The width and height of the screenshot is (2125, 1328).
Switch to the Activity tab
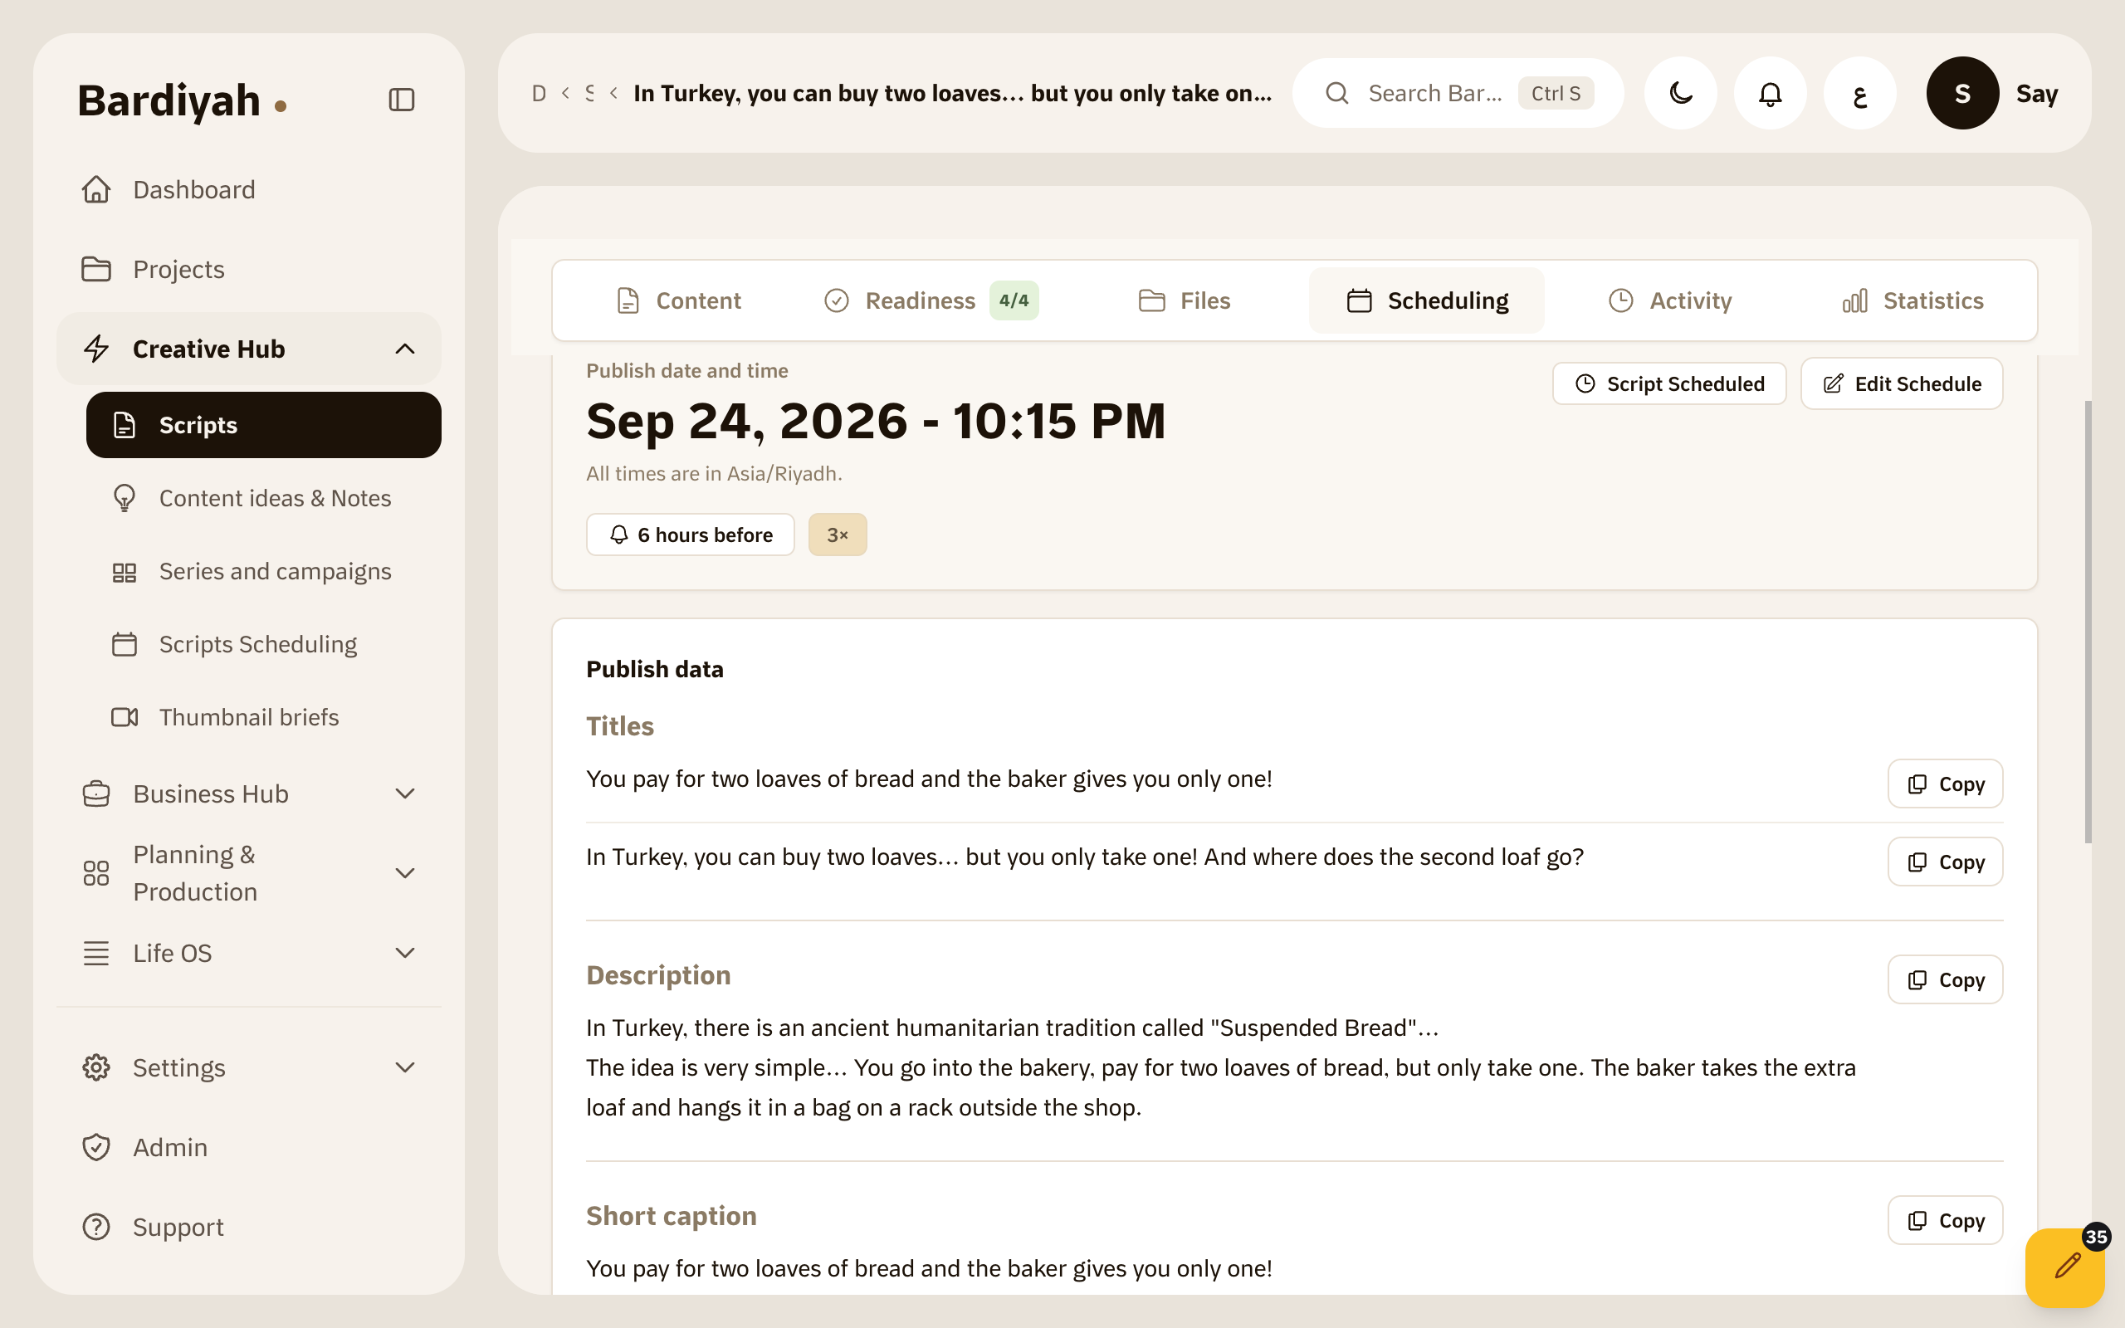coord(1670,300)
